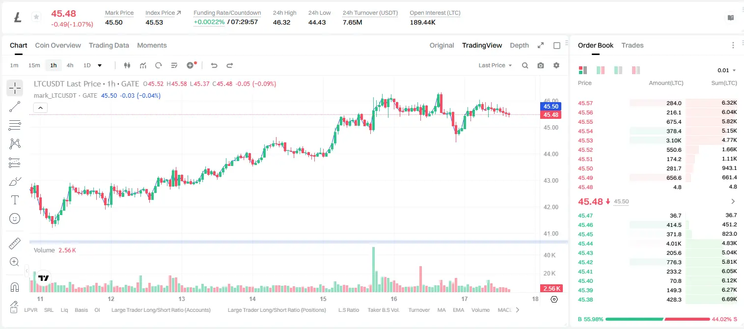This screenshot has height=329, width=744.
Task: Add LTC to favorites star
Action: 36,17
